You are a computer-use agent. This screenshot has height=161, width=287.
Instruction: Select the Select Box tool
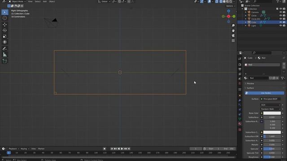(5, 12)
